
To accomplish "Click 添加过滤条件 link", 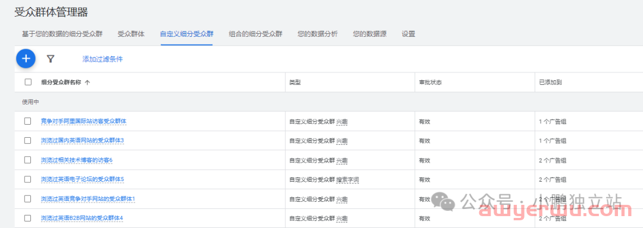I will pyautogui.click(x=102, y=59).
